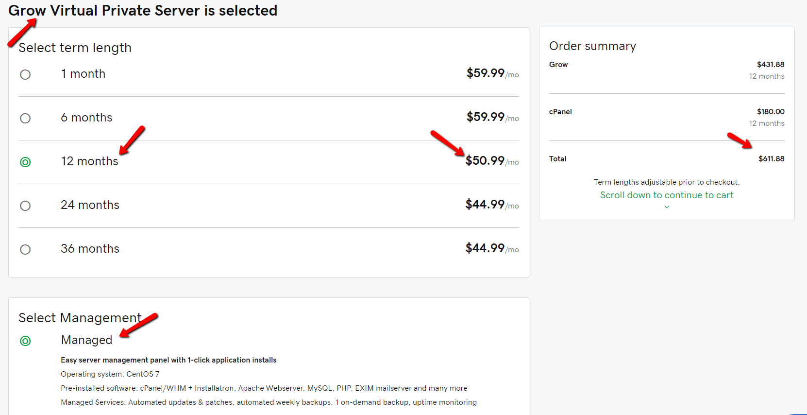Viewport: 807px width, 415px height.
Task: Choose the 36 months term option
Action: pos(25,249)
